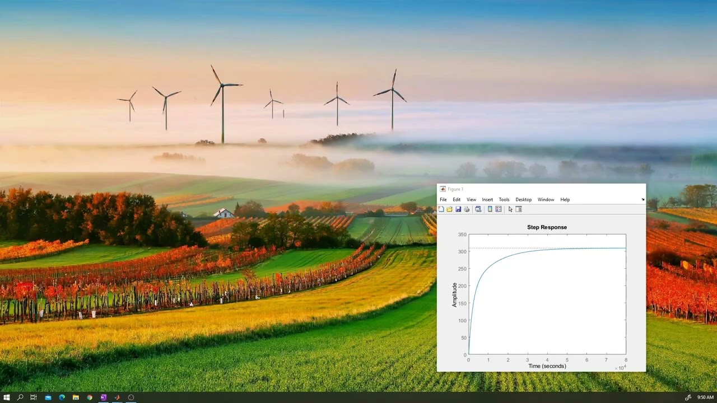Open the Insert menu in Figure 1
This screenshot has width=717, height=403.
tap(487, 200)
